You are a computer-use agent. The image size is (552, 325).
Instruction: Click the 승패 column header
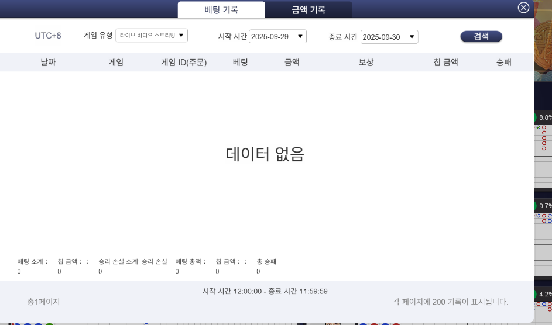pyautogui.click(x=503, y=63)
